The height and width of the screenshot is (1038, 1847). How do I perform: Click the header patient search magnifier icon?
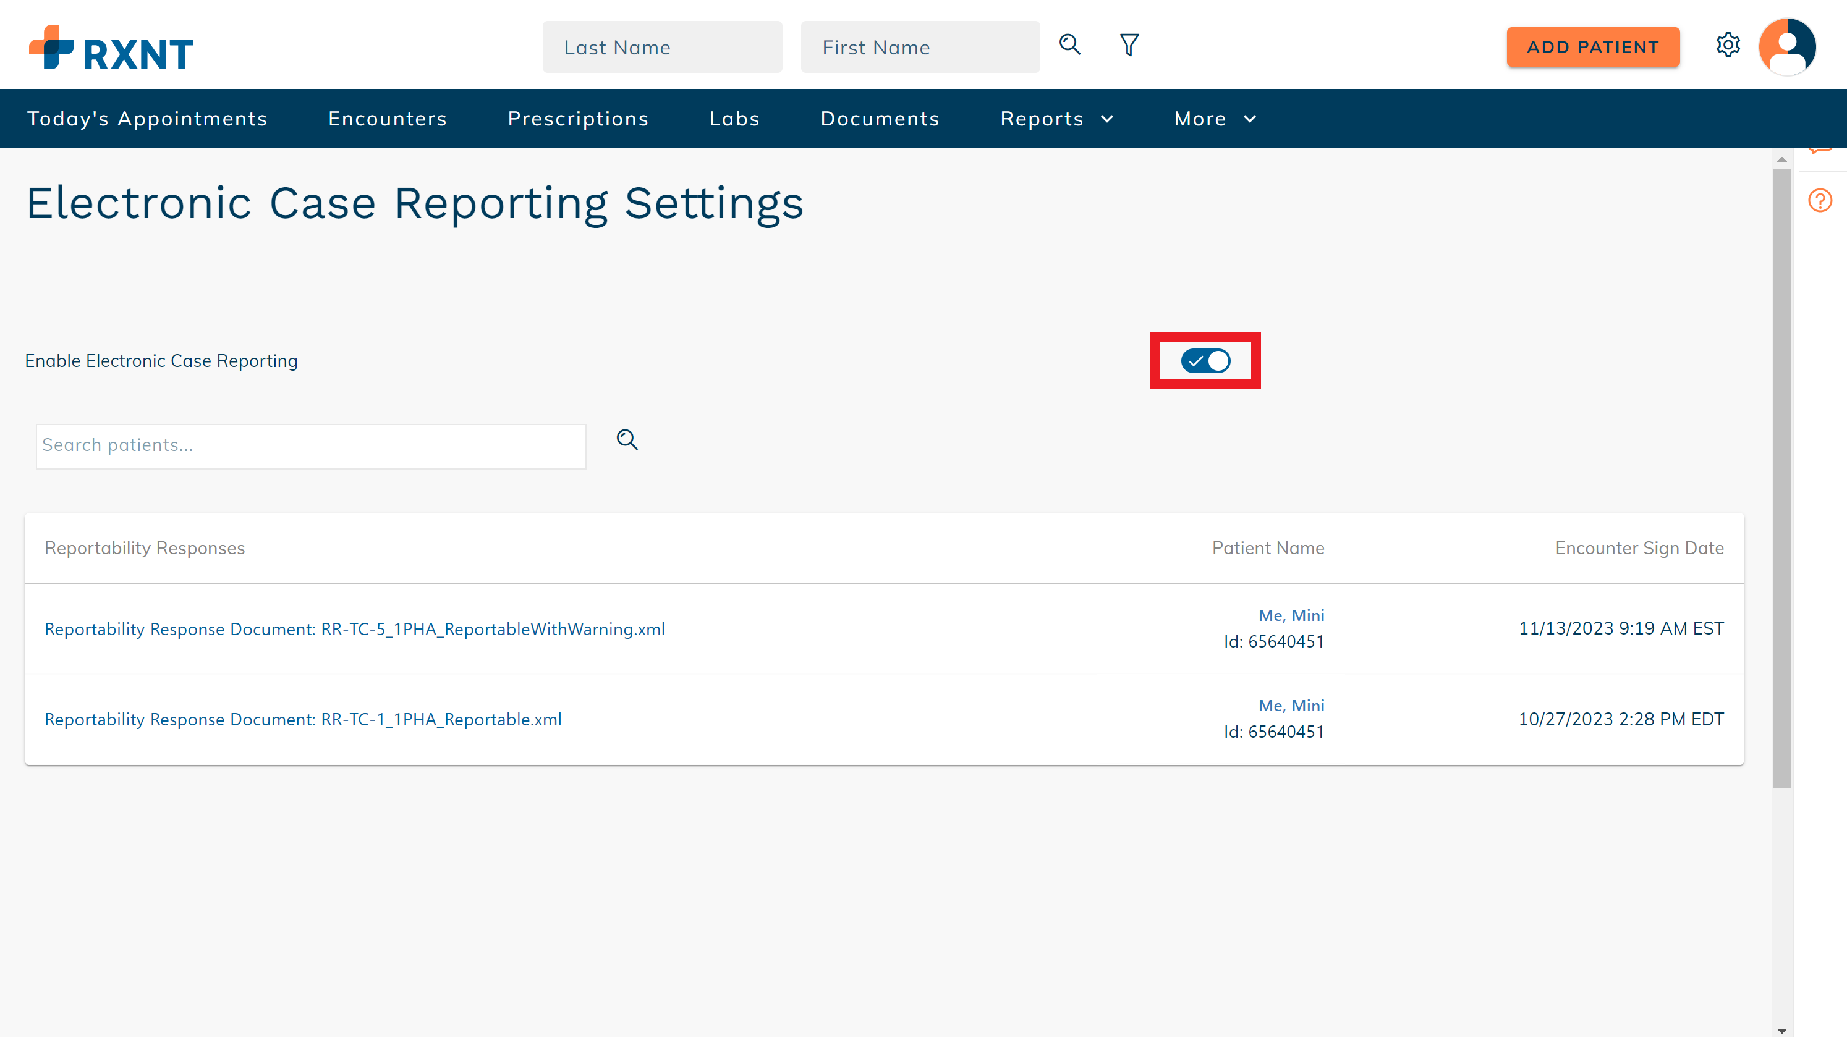1070,44
